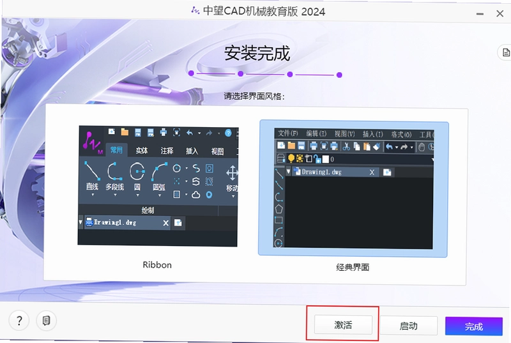Close the installer window
This screenshot has height=343, width=511.
[x=500, y=13]
